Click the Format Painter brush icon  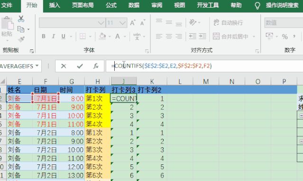[x=21, y=39]
